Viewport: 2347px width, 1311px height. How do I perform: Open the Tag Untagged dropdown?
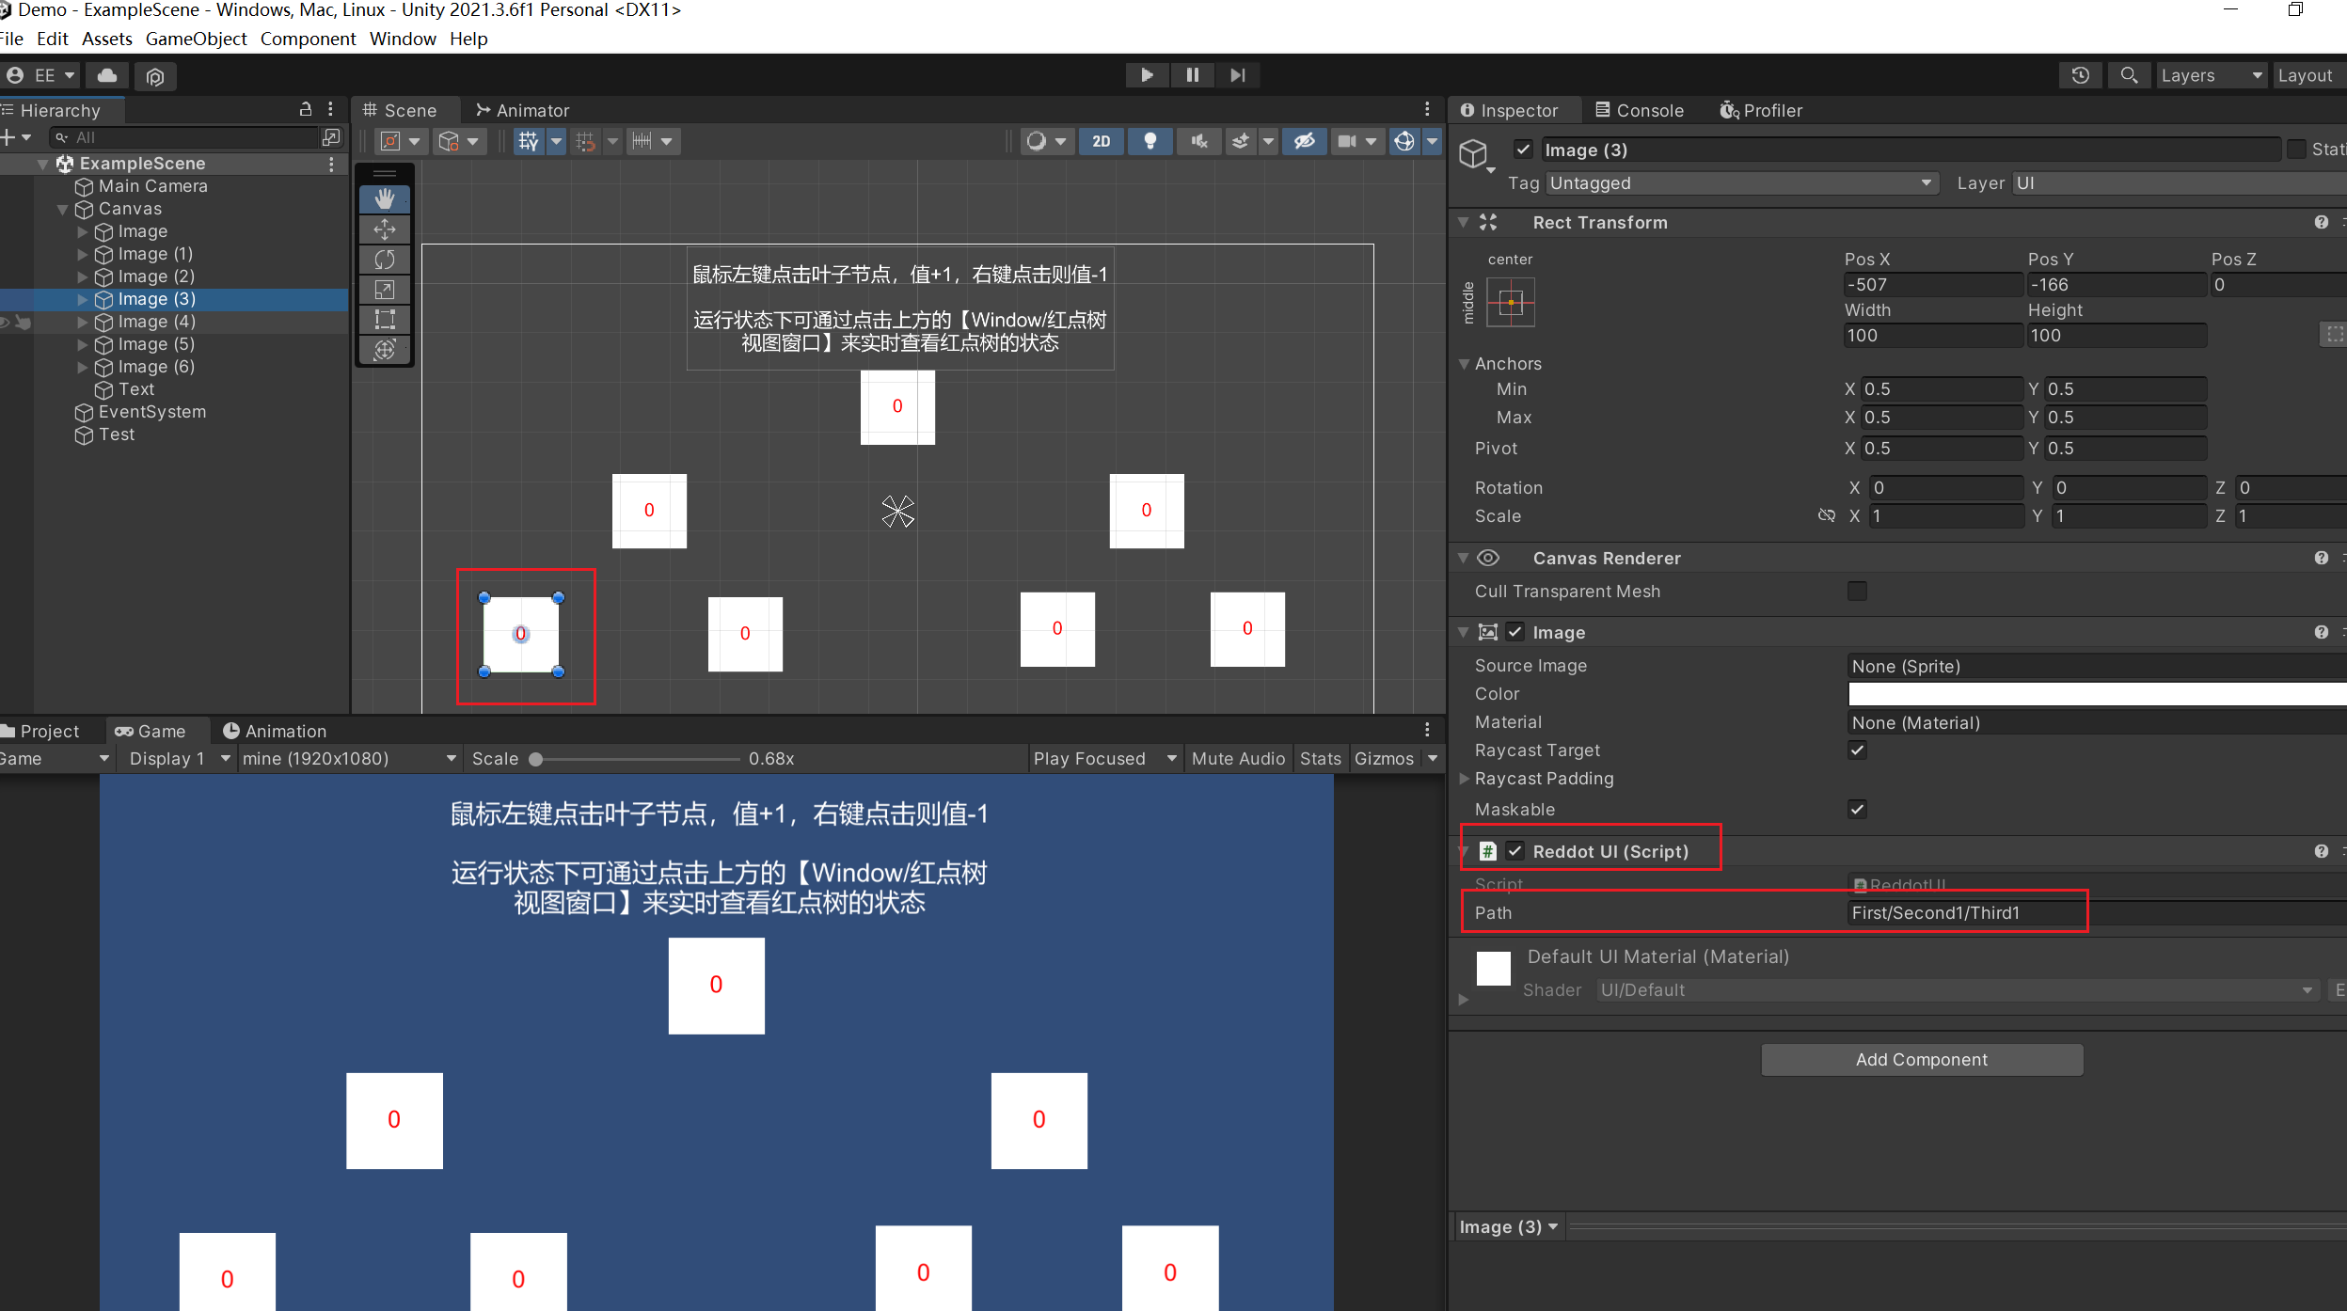pyautogui.click(x=1740, y=183)
